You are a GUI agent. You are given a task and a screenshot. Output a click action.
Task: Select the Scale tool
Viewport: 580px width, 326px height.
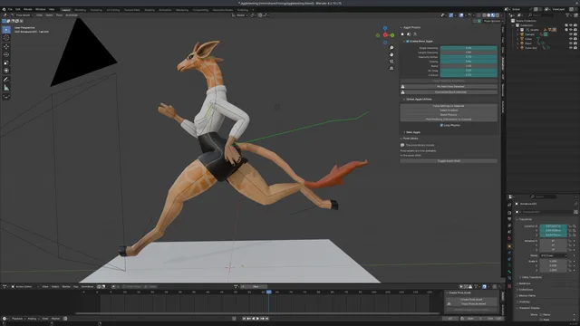[6, 62]
